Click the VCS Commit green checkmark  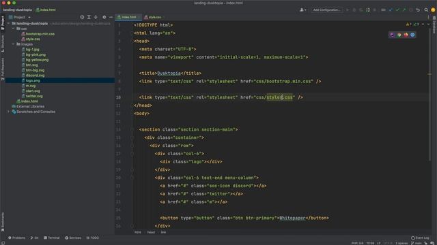[397, 10]
